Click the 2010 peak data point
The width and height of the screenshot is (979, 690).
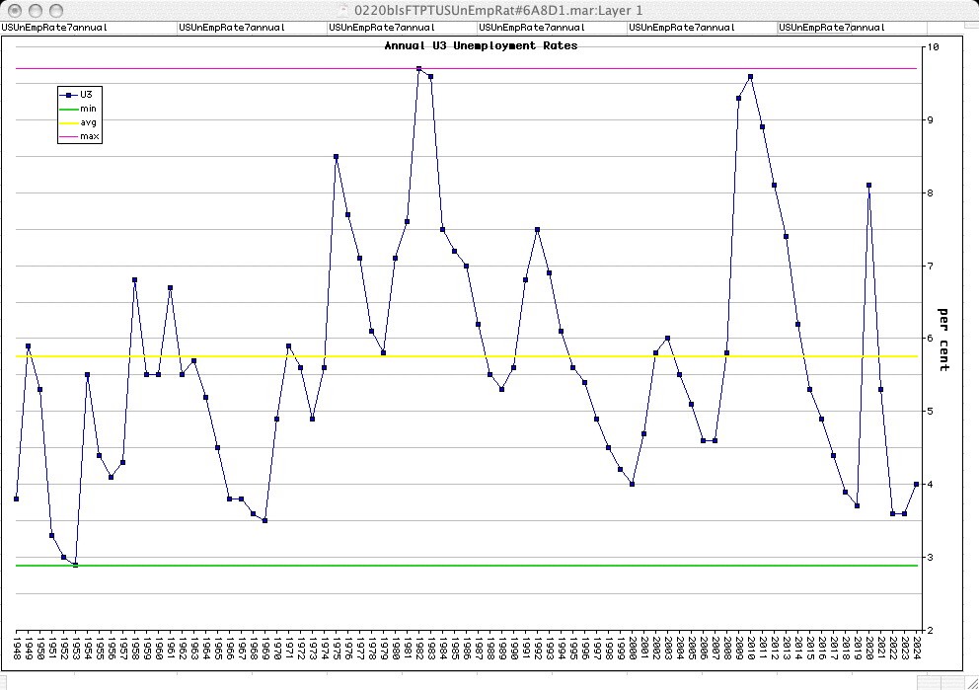coord(750,76)
